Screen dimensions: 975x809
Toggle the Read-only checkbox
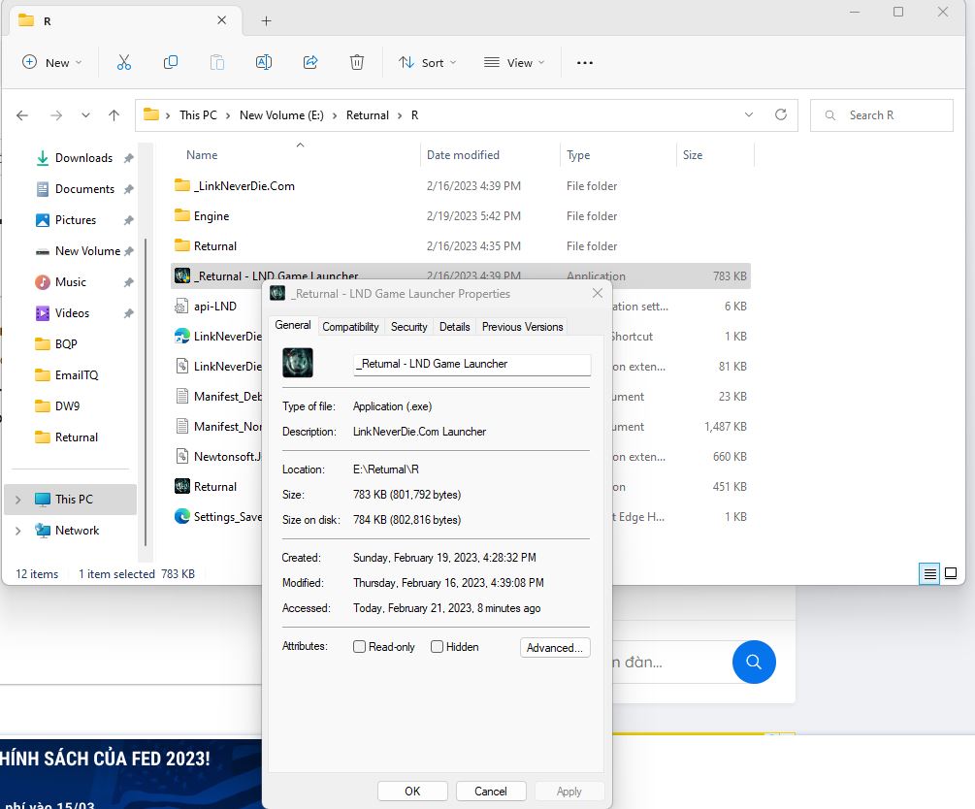[359, 646]
